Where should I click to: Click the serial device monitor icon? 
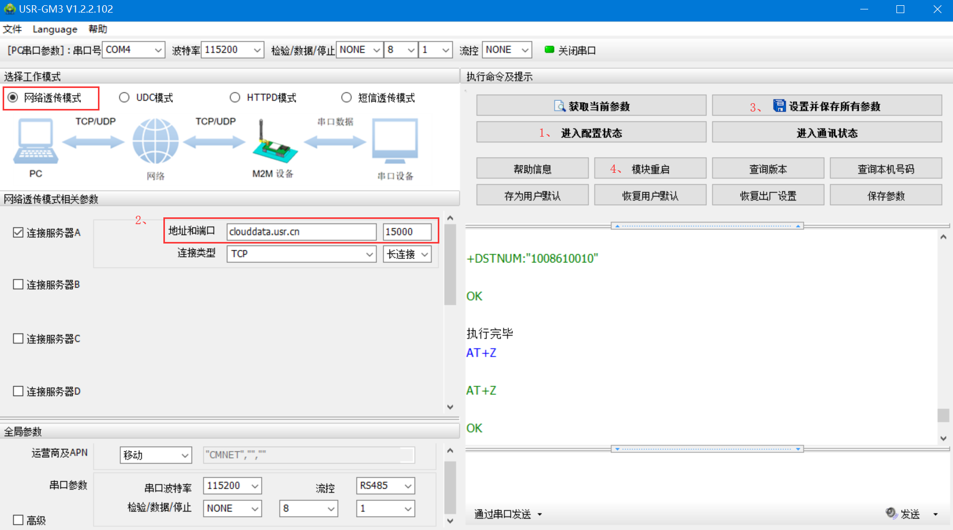point(395,141)
